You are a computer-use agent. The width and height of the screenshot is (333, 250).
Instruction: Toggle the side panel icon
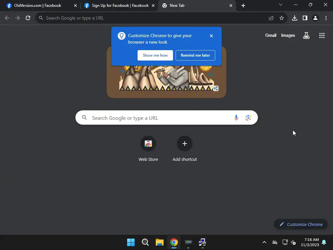tap(305, 18)
